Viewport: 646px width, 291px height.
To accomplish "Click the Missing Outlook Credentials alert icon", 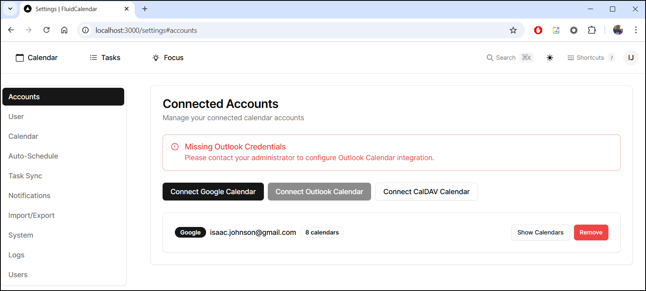I will pyautogui.click(x=175, y=147).
